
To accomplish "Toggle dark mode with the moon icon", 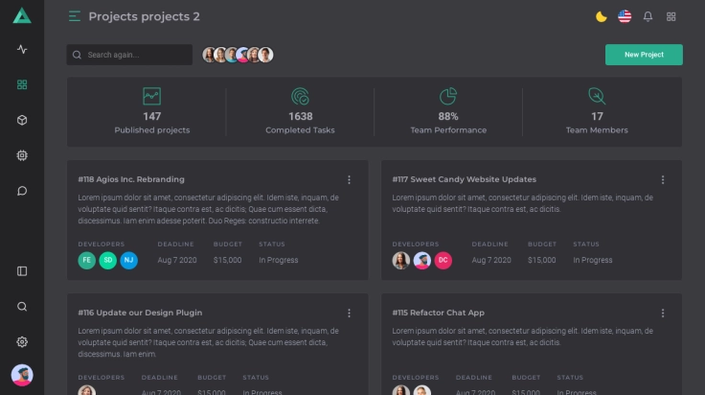I will pyautogui.click(x=601, y=16).
